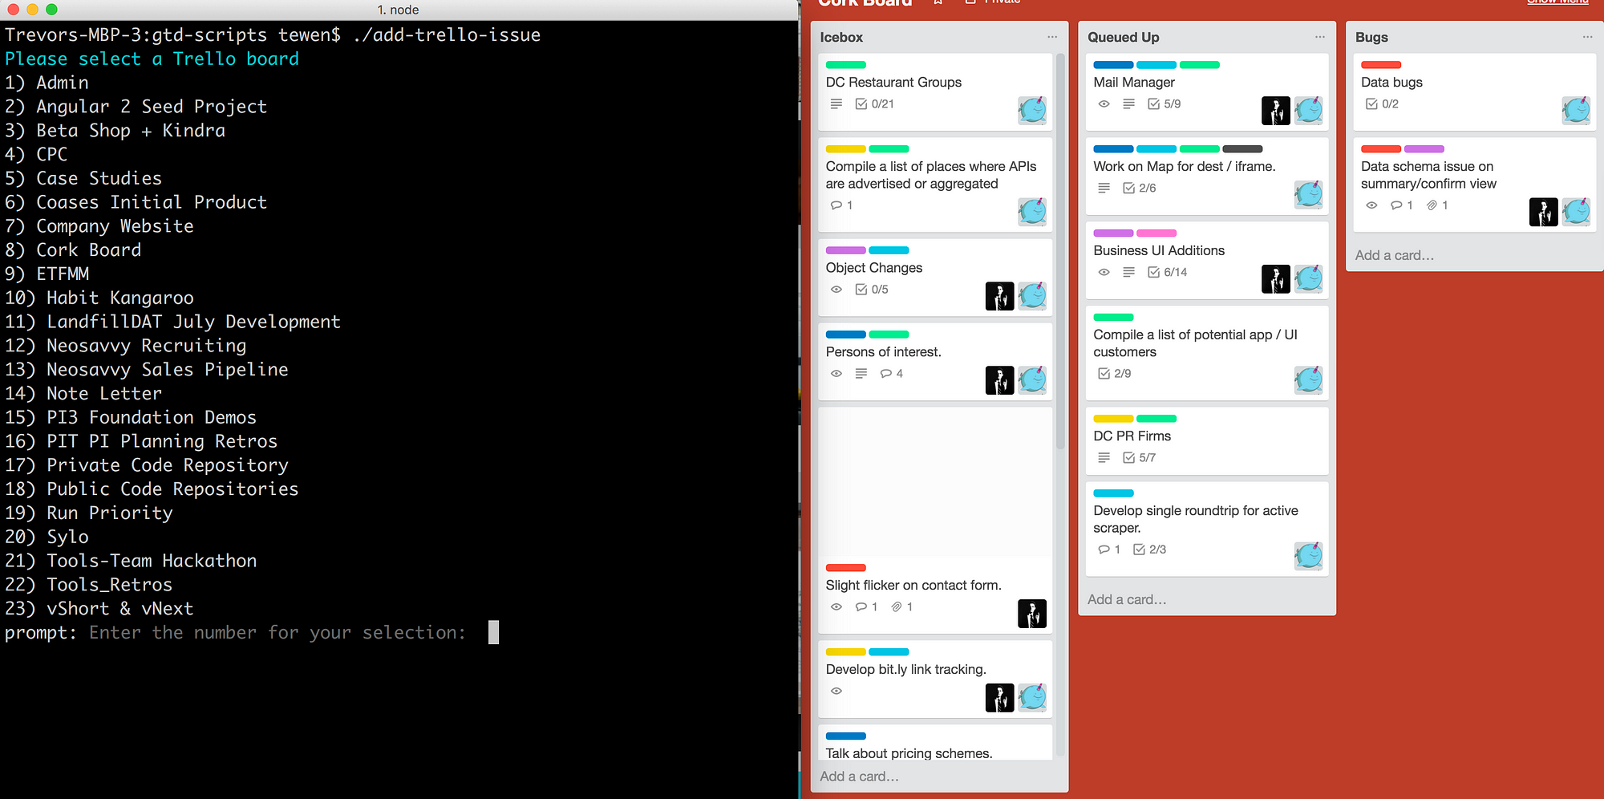Image resolution: width=1604 pixels, height=799 pixels.
Task: Click the '8) Cork Board' line in terminal
Action: point(73,250)
